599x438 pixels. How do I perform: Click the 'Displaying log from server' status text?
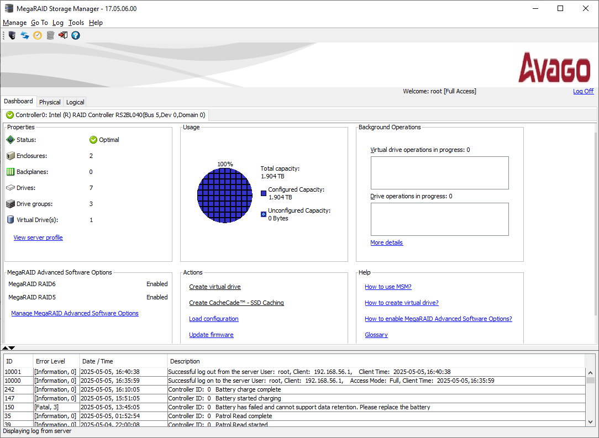pyautogui.click(x=37, y=431)
